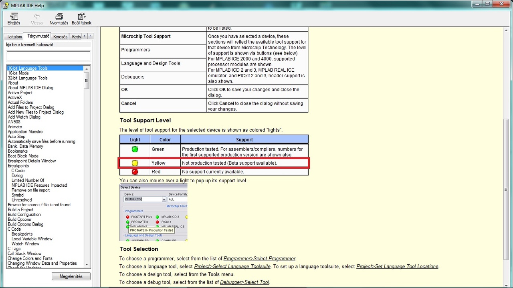The width and height of the screenshot is (513, 288).
Task: Select 'Build Options Dialog' index entry
Action: (26, 224)
